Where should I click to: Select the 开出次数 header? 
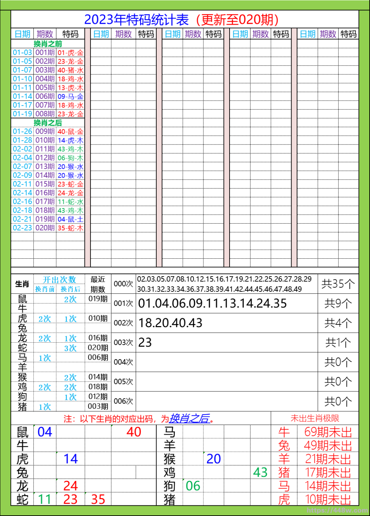pos(60,279)
